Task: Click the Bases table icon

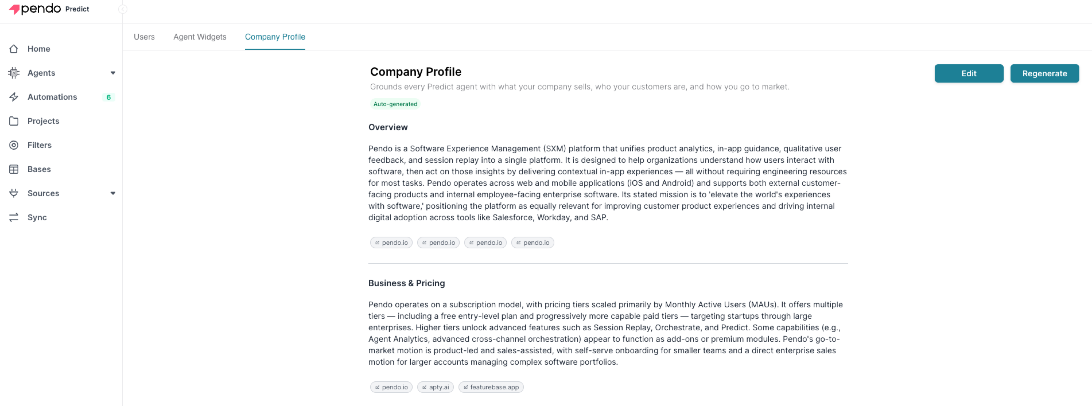Action: click(x=13, y=169)
